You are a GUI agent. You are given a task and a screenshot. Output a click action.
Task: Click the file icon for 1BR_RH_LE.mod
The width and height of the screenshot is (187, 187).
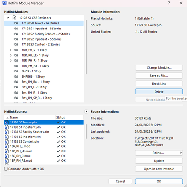click(x=7, y=151)
